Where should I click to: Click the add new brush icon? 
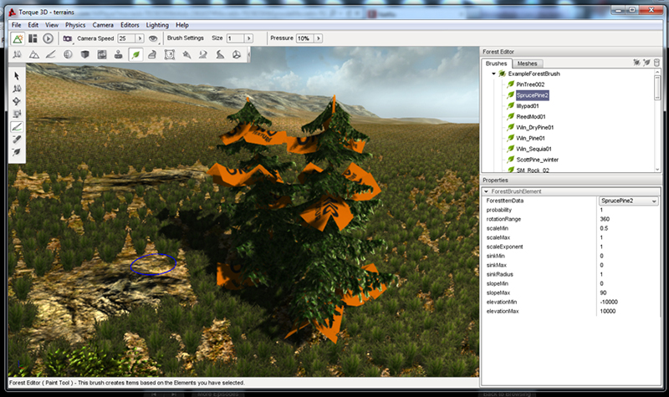[x=636, y=63]
